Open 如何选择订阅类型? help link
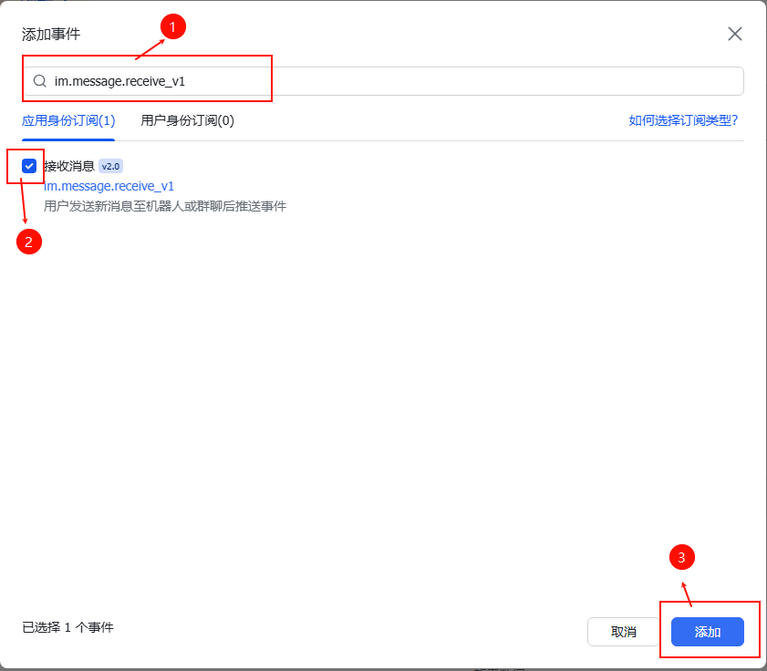 click(x=683, y=120)
